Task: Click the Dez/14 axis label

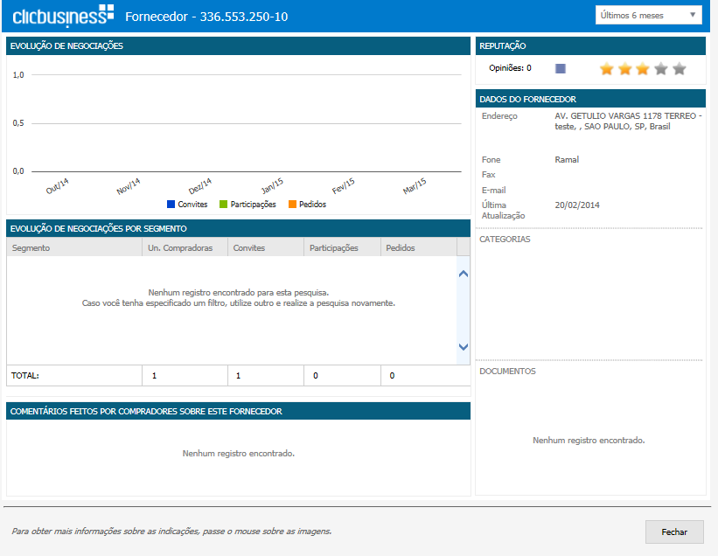Action: coord(200,186)
